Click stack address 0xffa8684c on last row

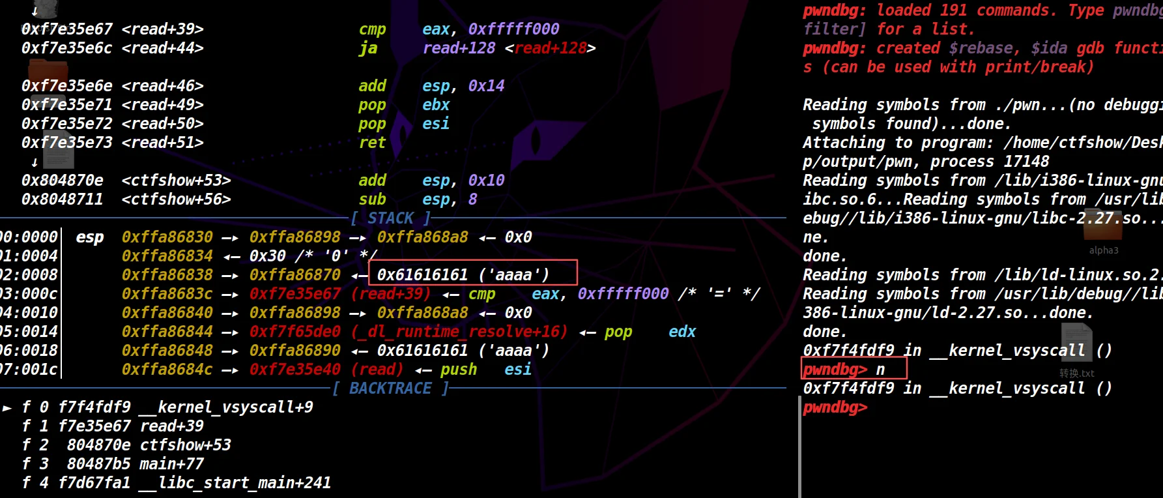(x=167, y=370)
